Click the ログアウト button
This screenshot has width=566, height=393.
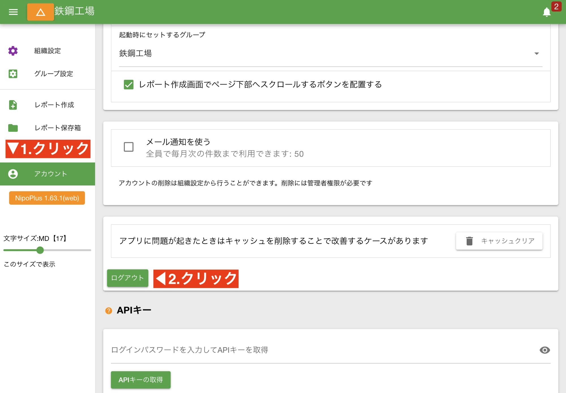coord(127,278)
